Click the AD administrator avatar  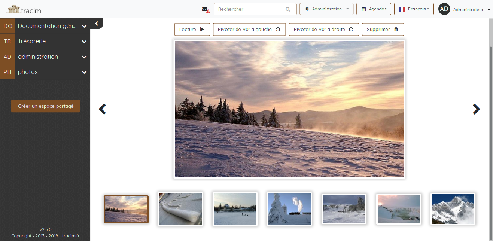tap(444, 9)
